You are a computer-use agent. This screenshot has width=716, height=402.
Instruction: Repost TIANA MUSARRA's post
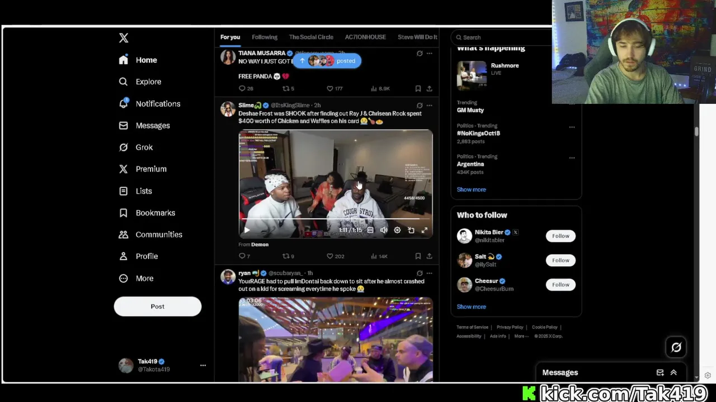coord(288,88)
